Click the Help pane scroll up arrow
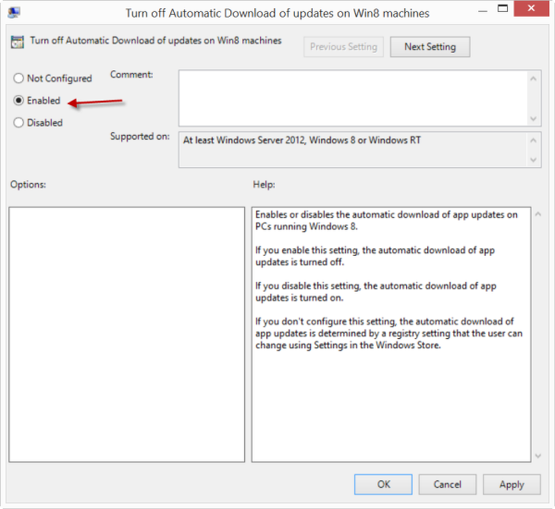Viewport: 555px width, 509px height. pos(538,214)
